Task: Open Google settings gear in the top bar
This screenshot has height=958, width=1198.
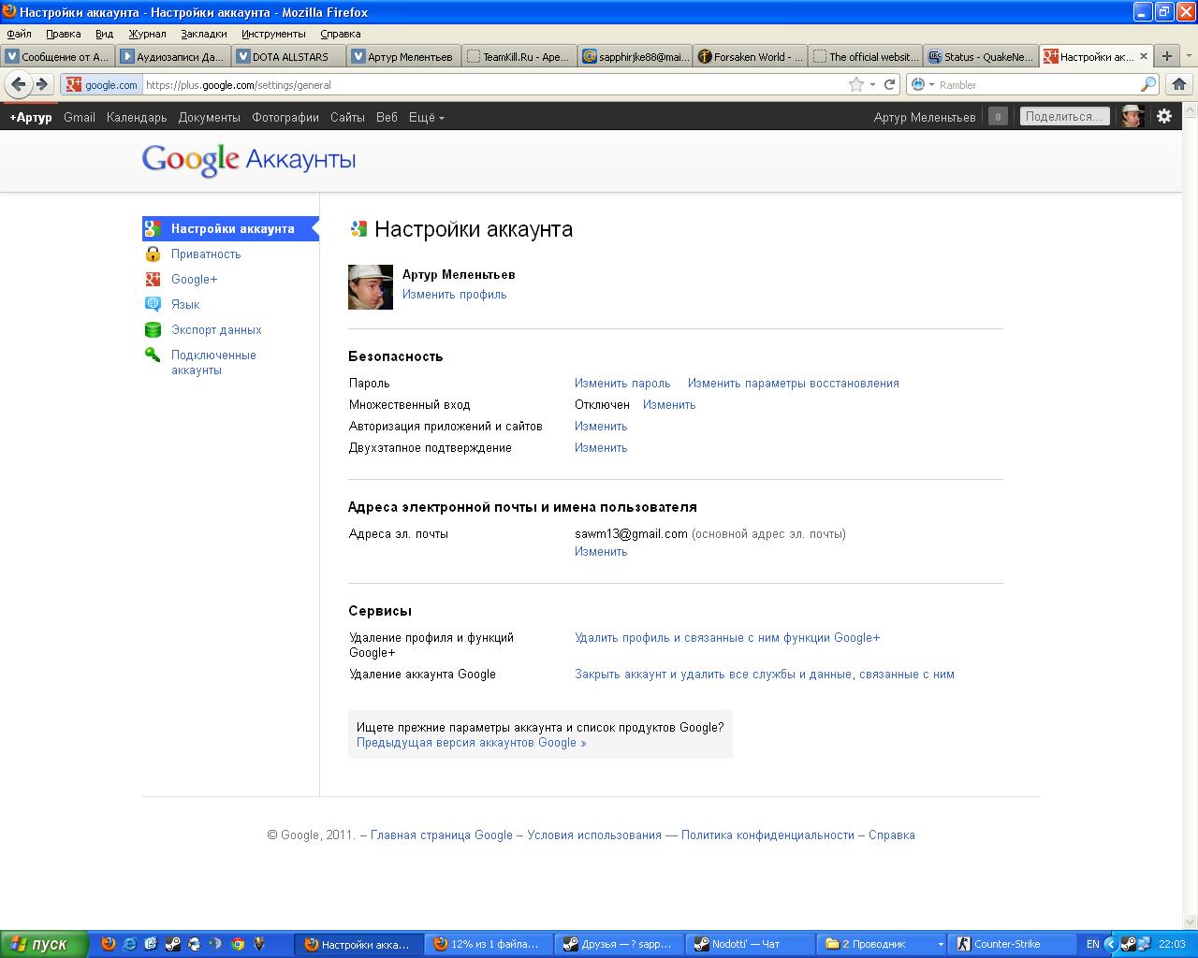Action: (1164, 116)
